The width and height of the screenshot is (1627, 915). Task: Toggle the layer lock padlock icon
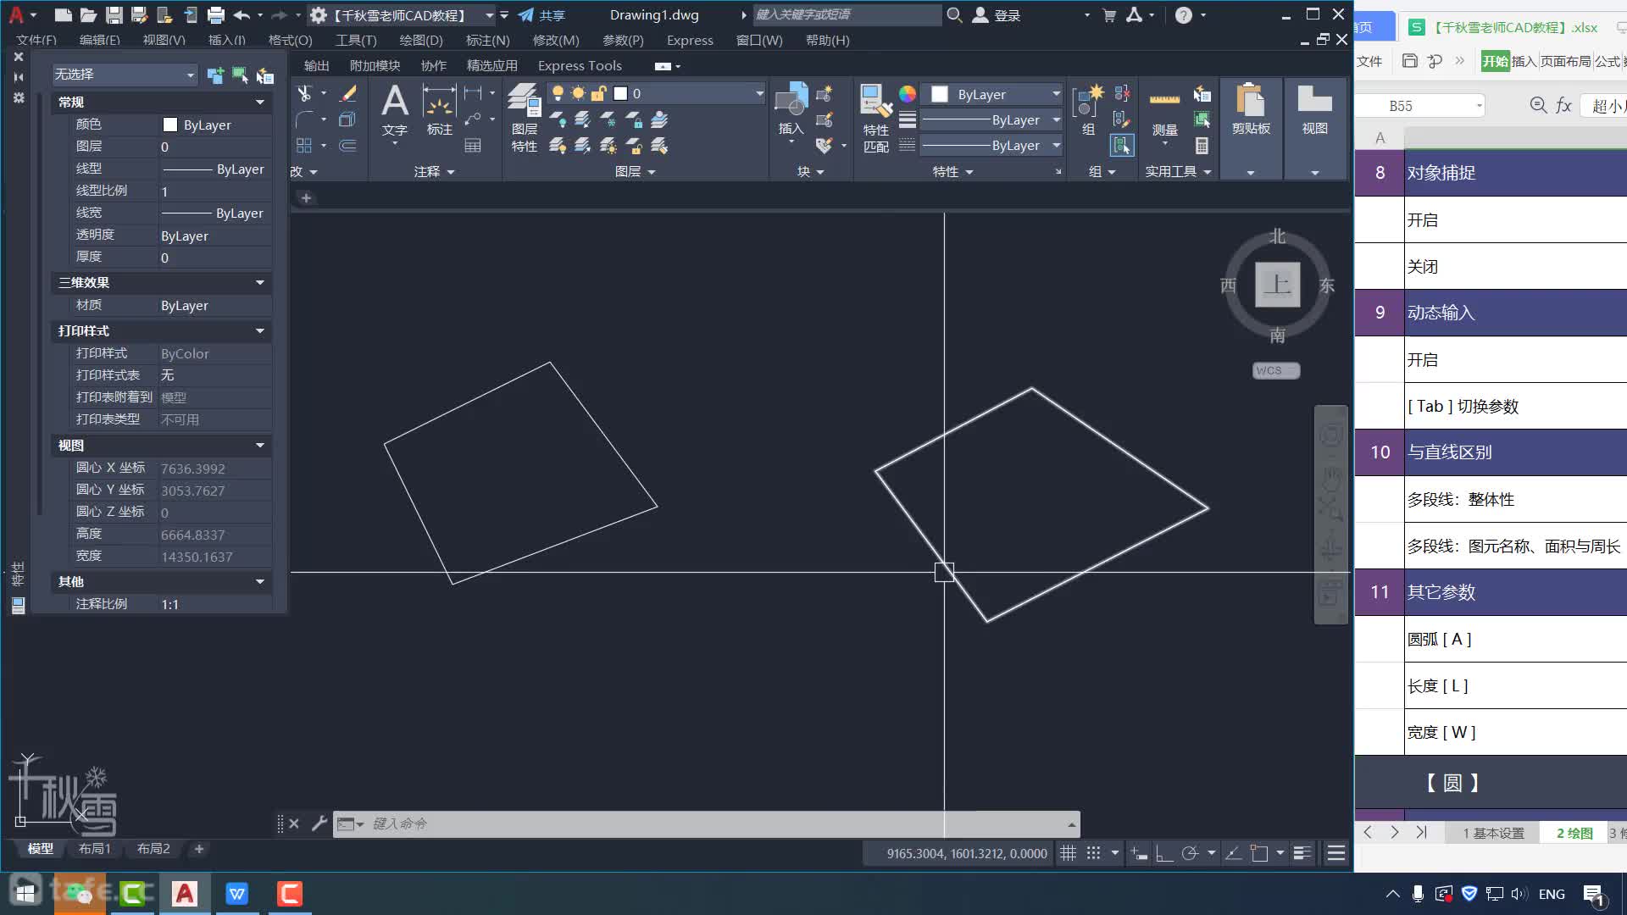[598, 93]
